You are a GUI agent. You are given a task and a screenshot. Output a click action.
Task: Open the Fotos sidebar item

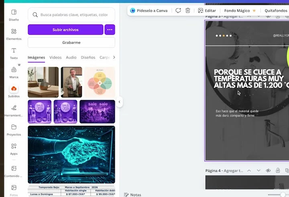(x=14, y=190)
